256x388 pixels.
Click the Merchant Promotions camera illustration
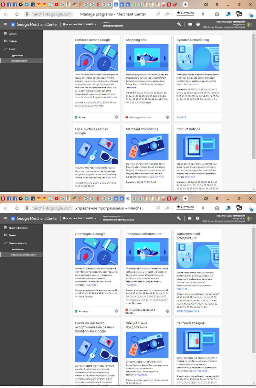[x=147, y=147]
